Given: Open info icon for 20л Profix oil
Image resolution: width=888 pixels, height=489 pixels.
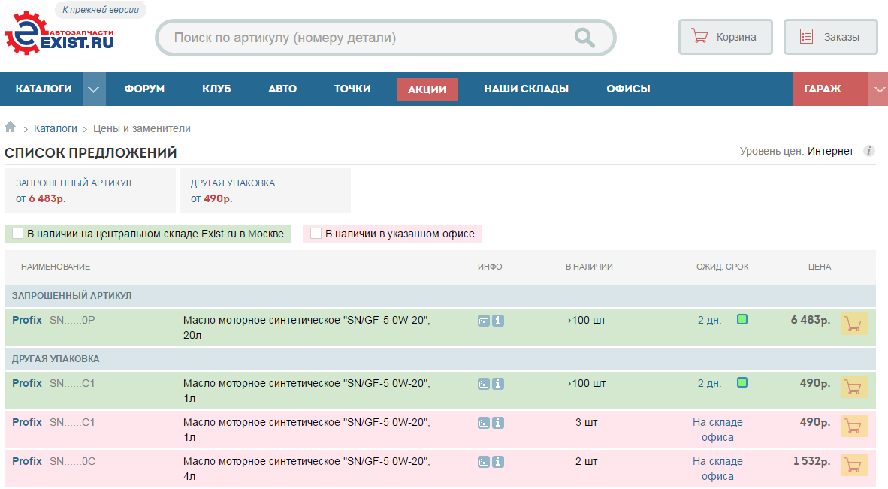Looking at the screenshot, I should (498, 321).
